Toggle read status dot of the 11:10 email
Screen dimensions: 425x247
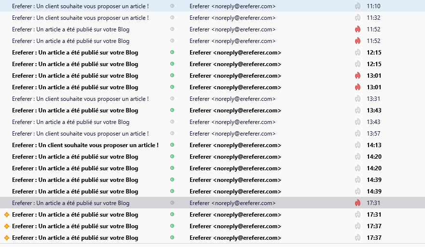pos(172,6)
